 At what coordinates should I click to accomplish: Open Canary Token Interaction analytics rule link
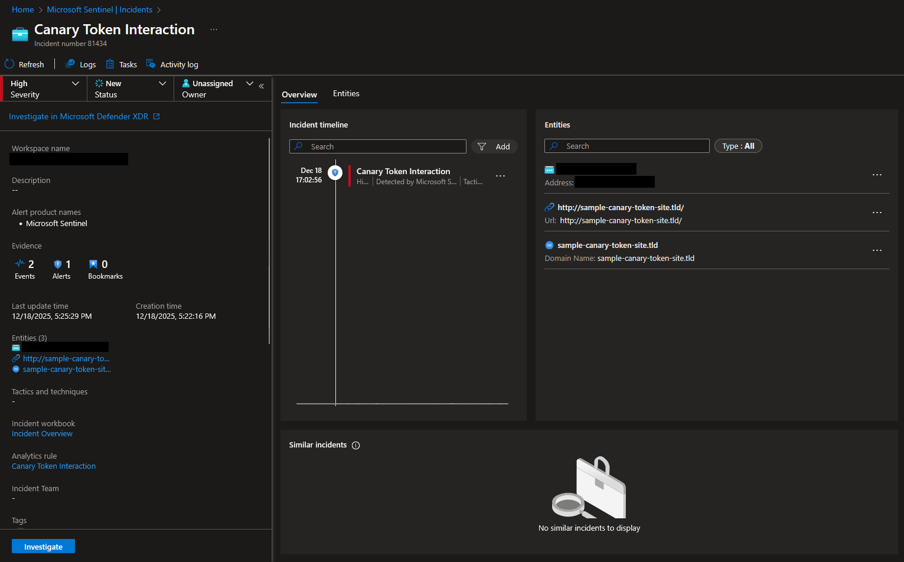click(54, 466)
